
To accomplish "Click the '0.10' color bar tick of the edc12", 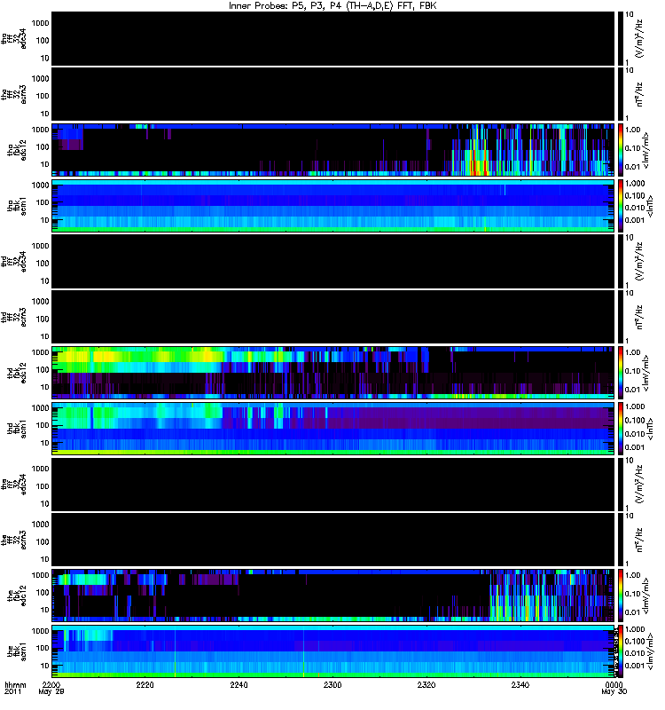I will point(633,594).
